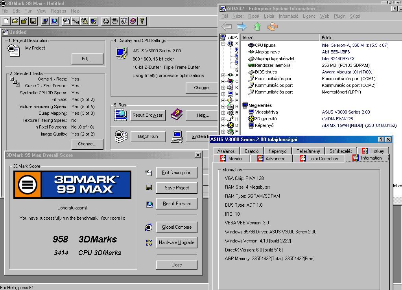Click the New project toolbar icon in 3DMark

6,21
